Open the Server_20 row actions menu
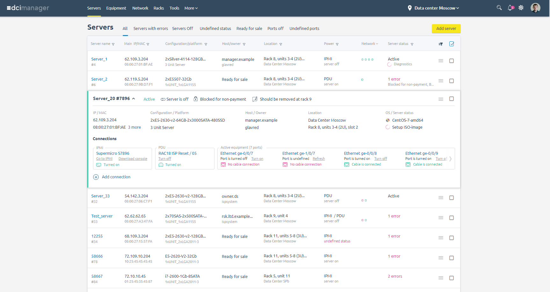The width and height of the screenshot is (550, 292). click(x=441, y=99)
